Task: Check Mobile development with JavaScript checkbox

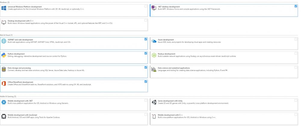Action: click(x=146, y=114)
